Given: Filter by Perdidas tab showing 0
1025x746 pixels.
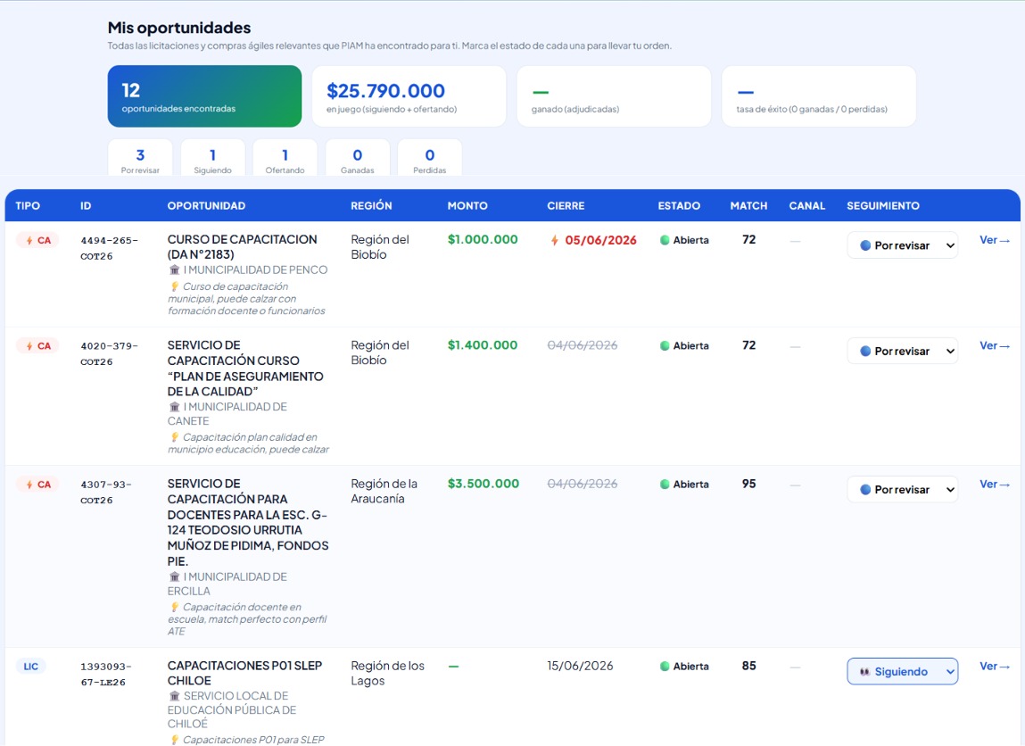Looking at the screenshot, I should click(429, 158).
